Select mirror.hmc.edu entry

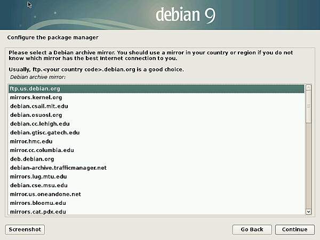pyautogui.click(x=156, y=141)
